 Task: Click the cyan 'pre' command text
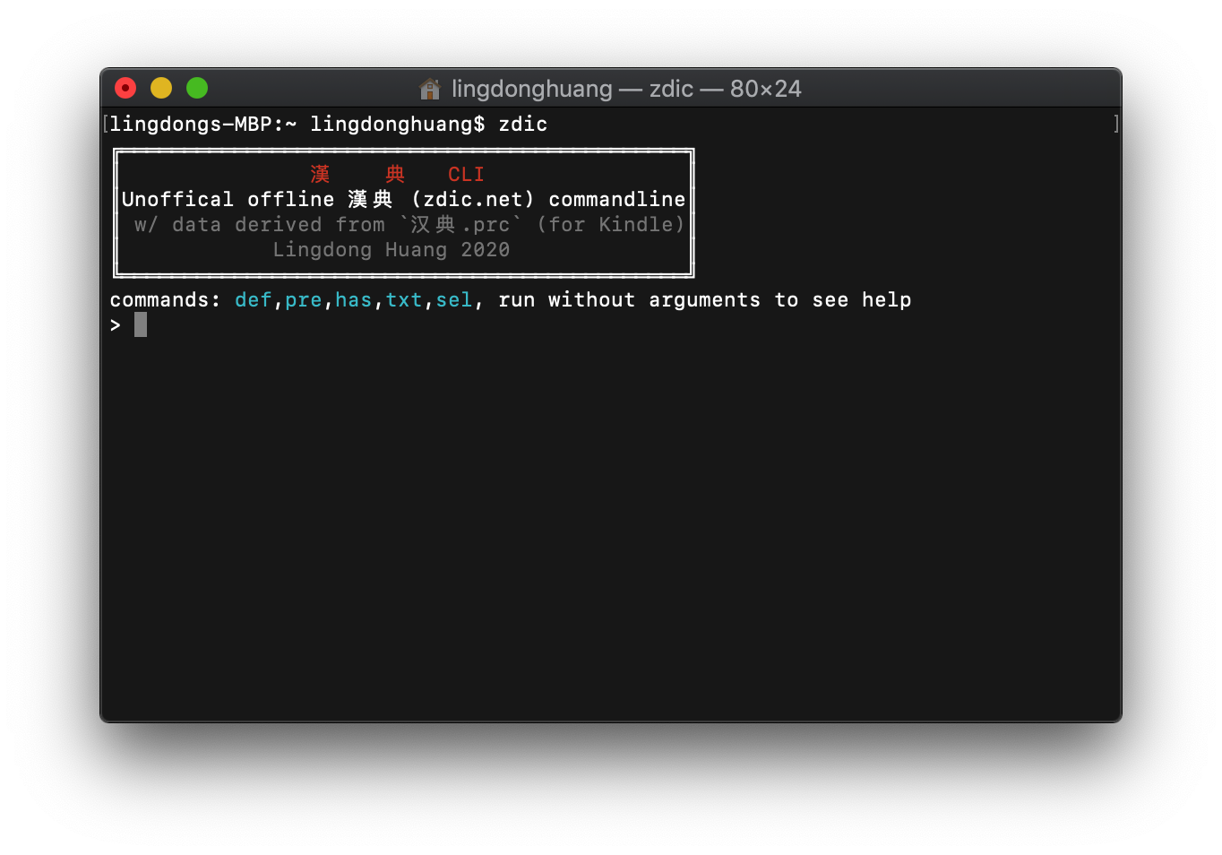(304, 300)
